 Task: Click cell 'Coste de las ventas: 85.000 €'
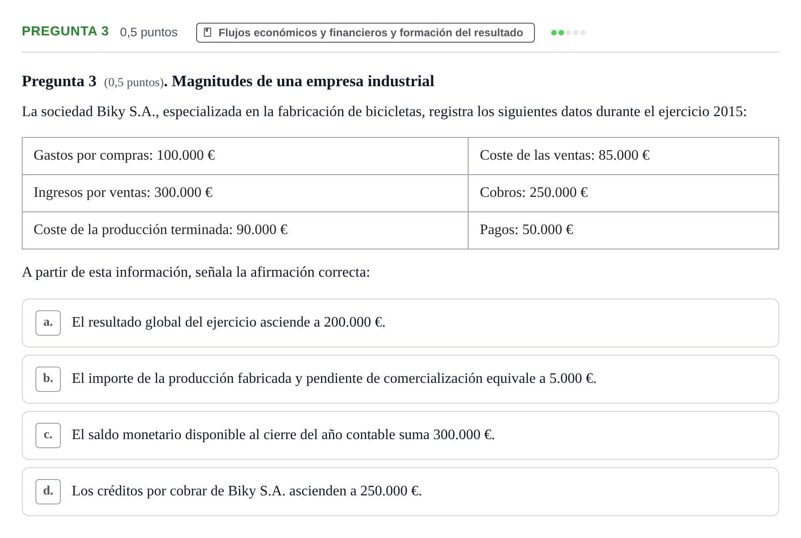tap(623, 156)
